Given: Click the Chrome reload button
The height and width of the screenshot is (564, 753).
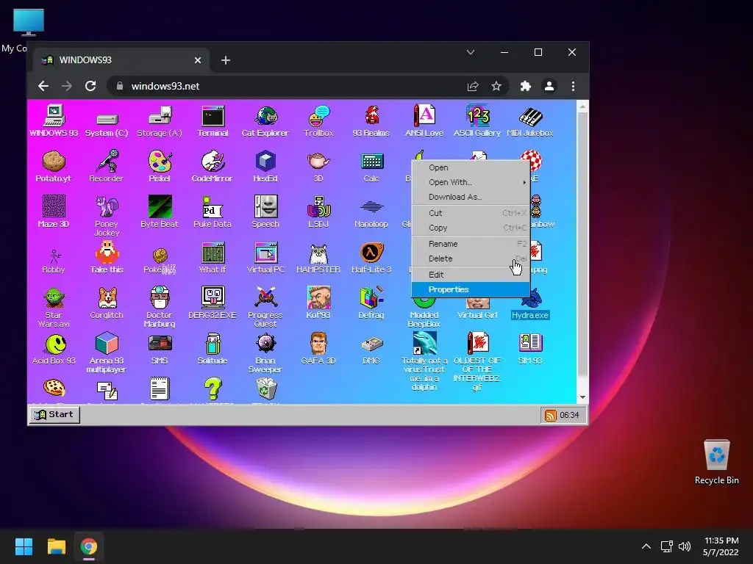Looking at the screenshot, I should (90, 87).
